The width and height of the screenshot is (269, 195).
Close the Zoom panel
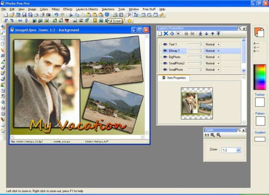[244, 130]
